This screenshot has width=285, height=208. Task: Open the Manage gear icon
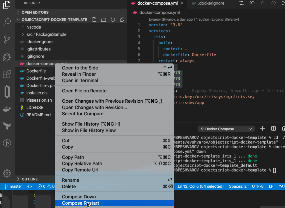point(7,173)
